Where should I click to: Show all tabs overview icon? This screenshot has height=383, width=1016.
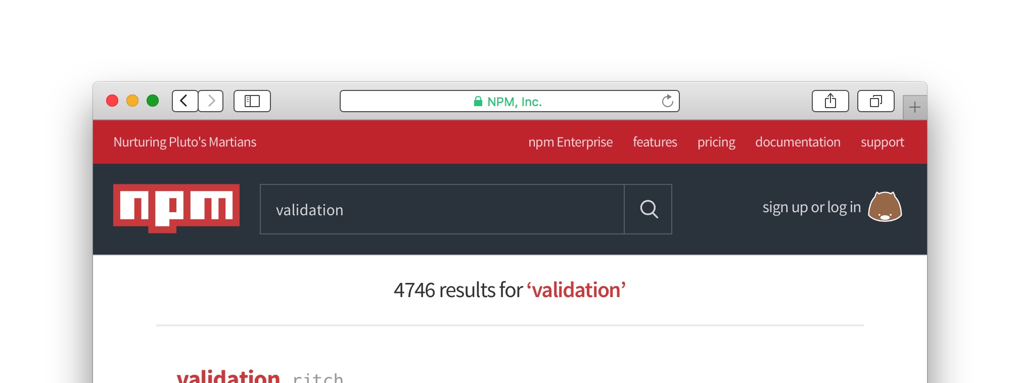876,101
